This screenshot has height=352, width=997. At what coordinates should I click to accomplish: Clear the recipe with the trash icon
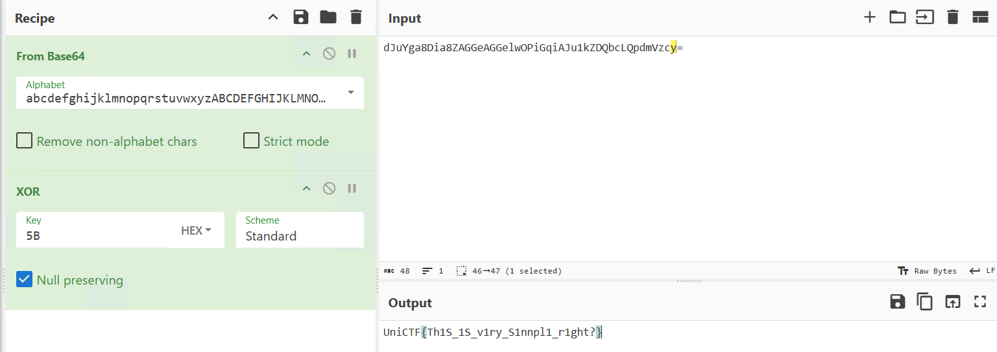(x=355, y=18)
